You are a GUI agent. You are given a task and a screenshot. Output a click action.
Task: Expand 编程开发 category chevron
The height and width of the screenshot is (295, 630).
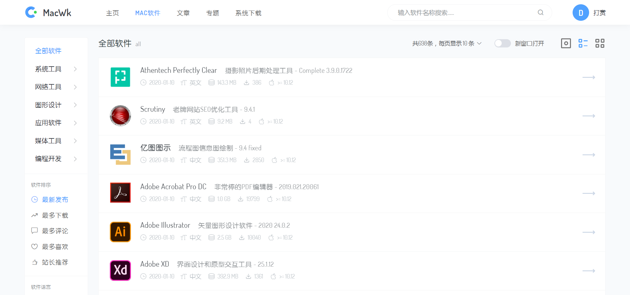tap(75, 159)
